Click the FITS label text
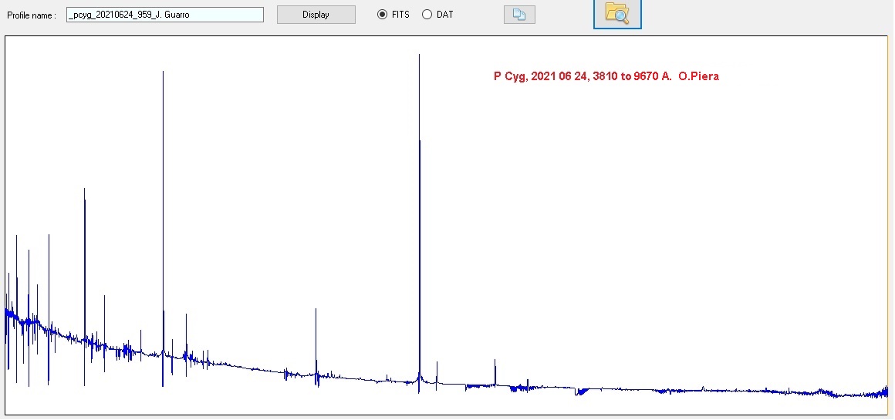Viewport: 895px width, 420px height. tap(400, 15)
